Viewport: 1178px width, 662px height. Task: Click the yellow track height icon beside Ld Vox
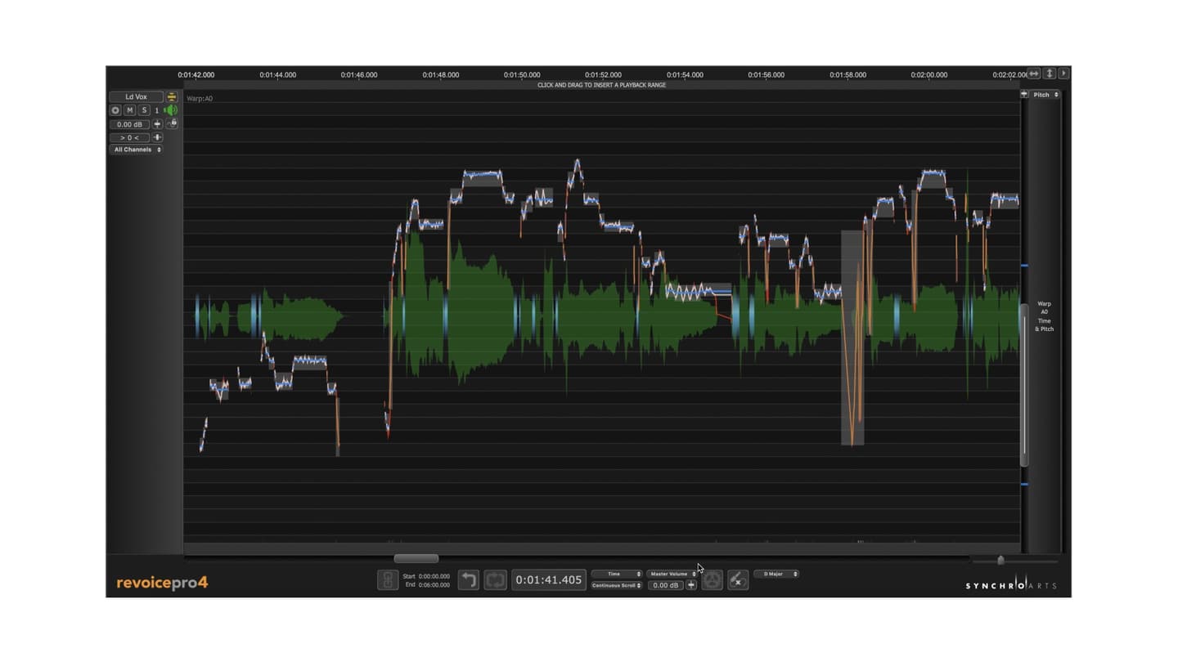point(172,96)
